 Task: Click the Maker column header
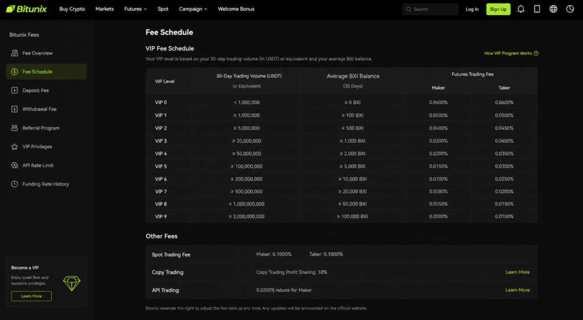438,88
